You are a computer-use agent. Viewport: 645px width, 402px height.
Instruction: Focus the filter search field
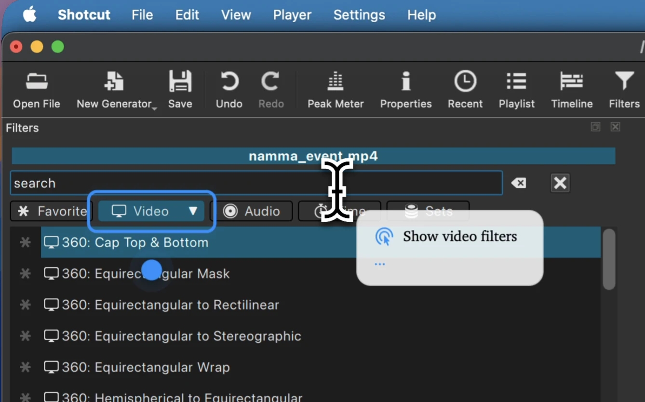click(256, 183)
